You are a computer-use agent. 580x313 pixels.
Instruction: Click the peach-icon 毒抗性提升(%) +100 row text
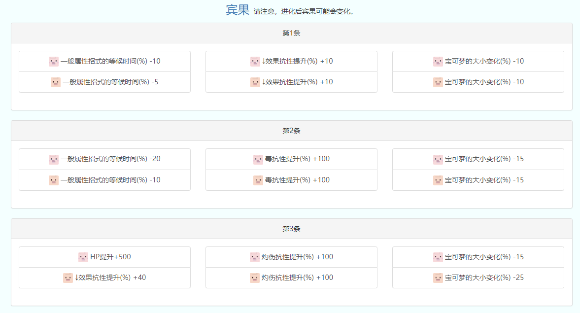click(x=297, y=180)
